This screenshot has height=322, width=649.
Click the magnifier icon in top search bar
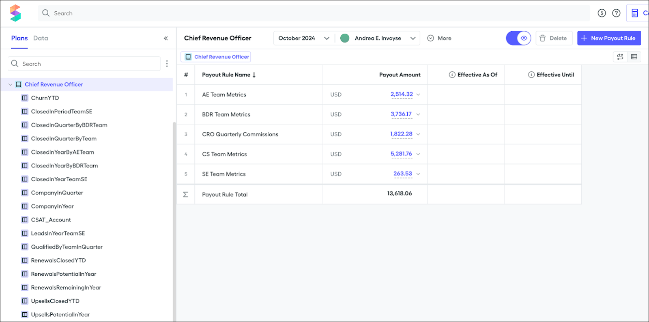(x=46, y=13)
